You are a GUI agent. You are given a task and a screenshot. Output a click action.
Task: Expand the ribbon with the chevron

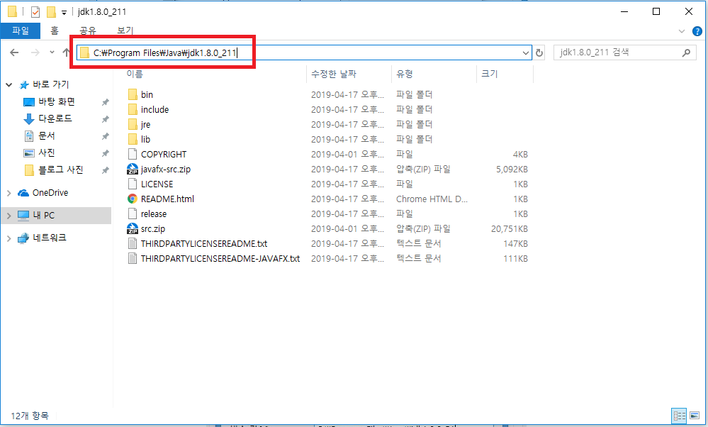(x=682, y=31)
